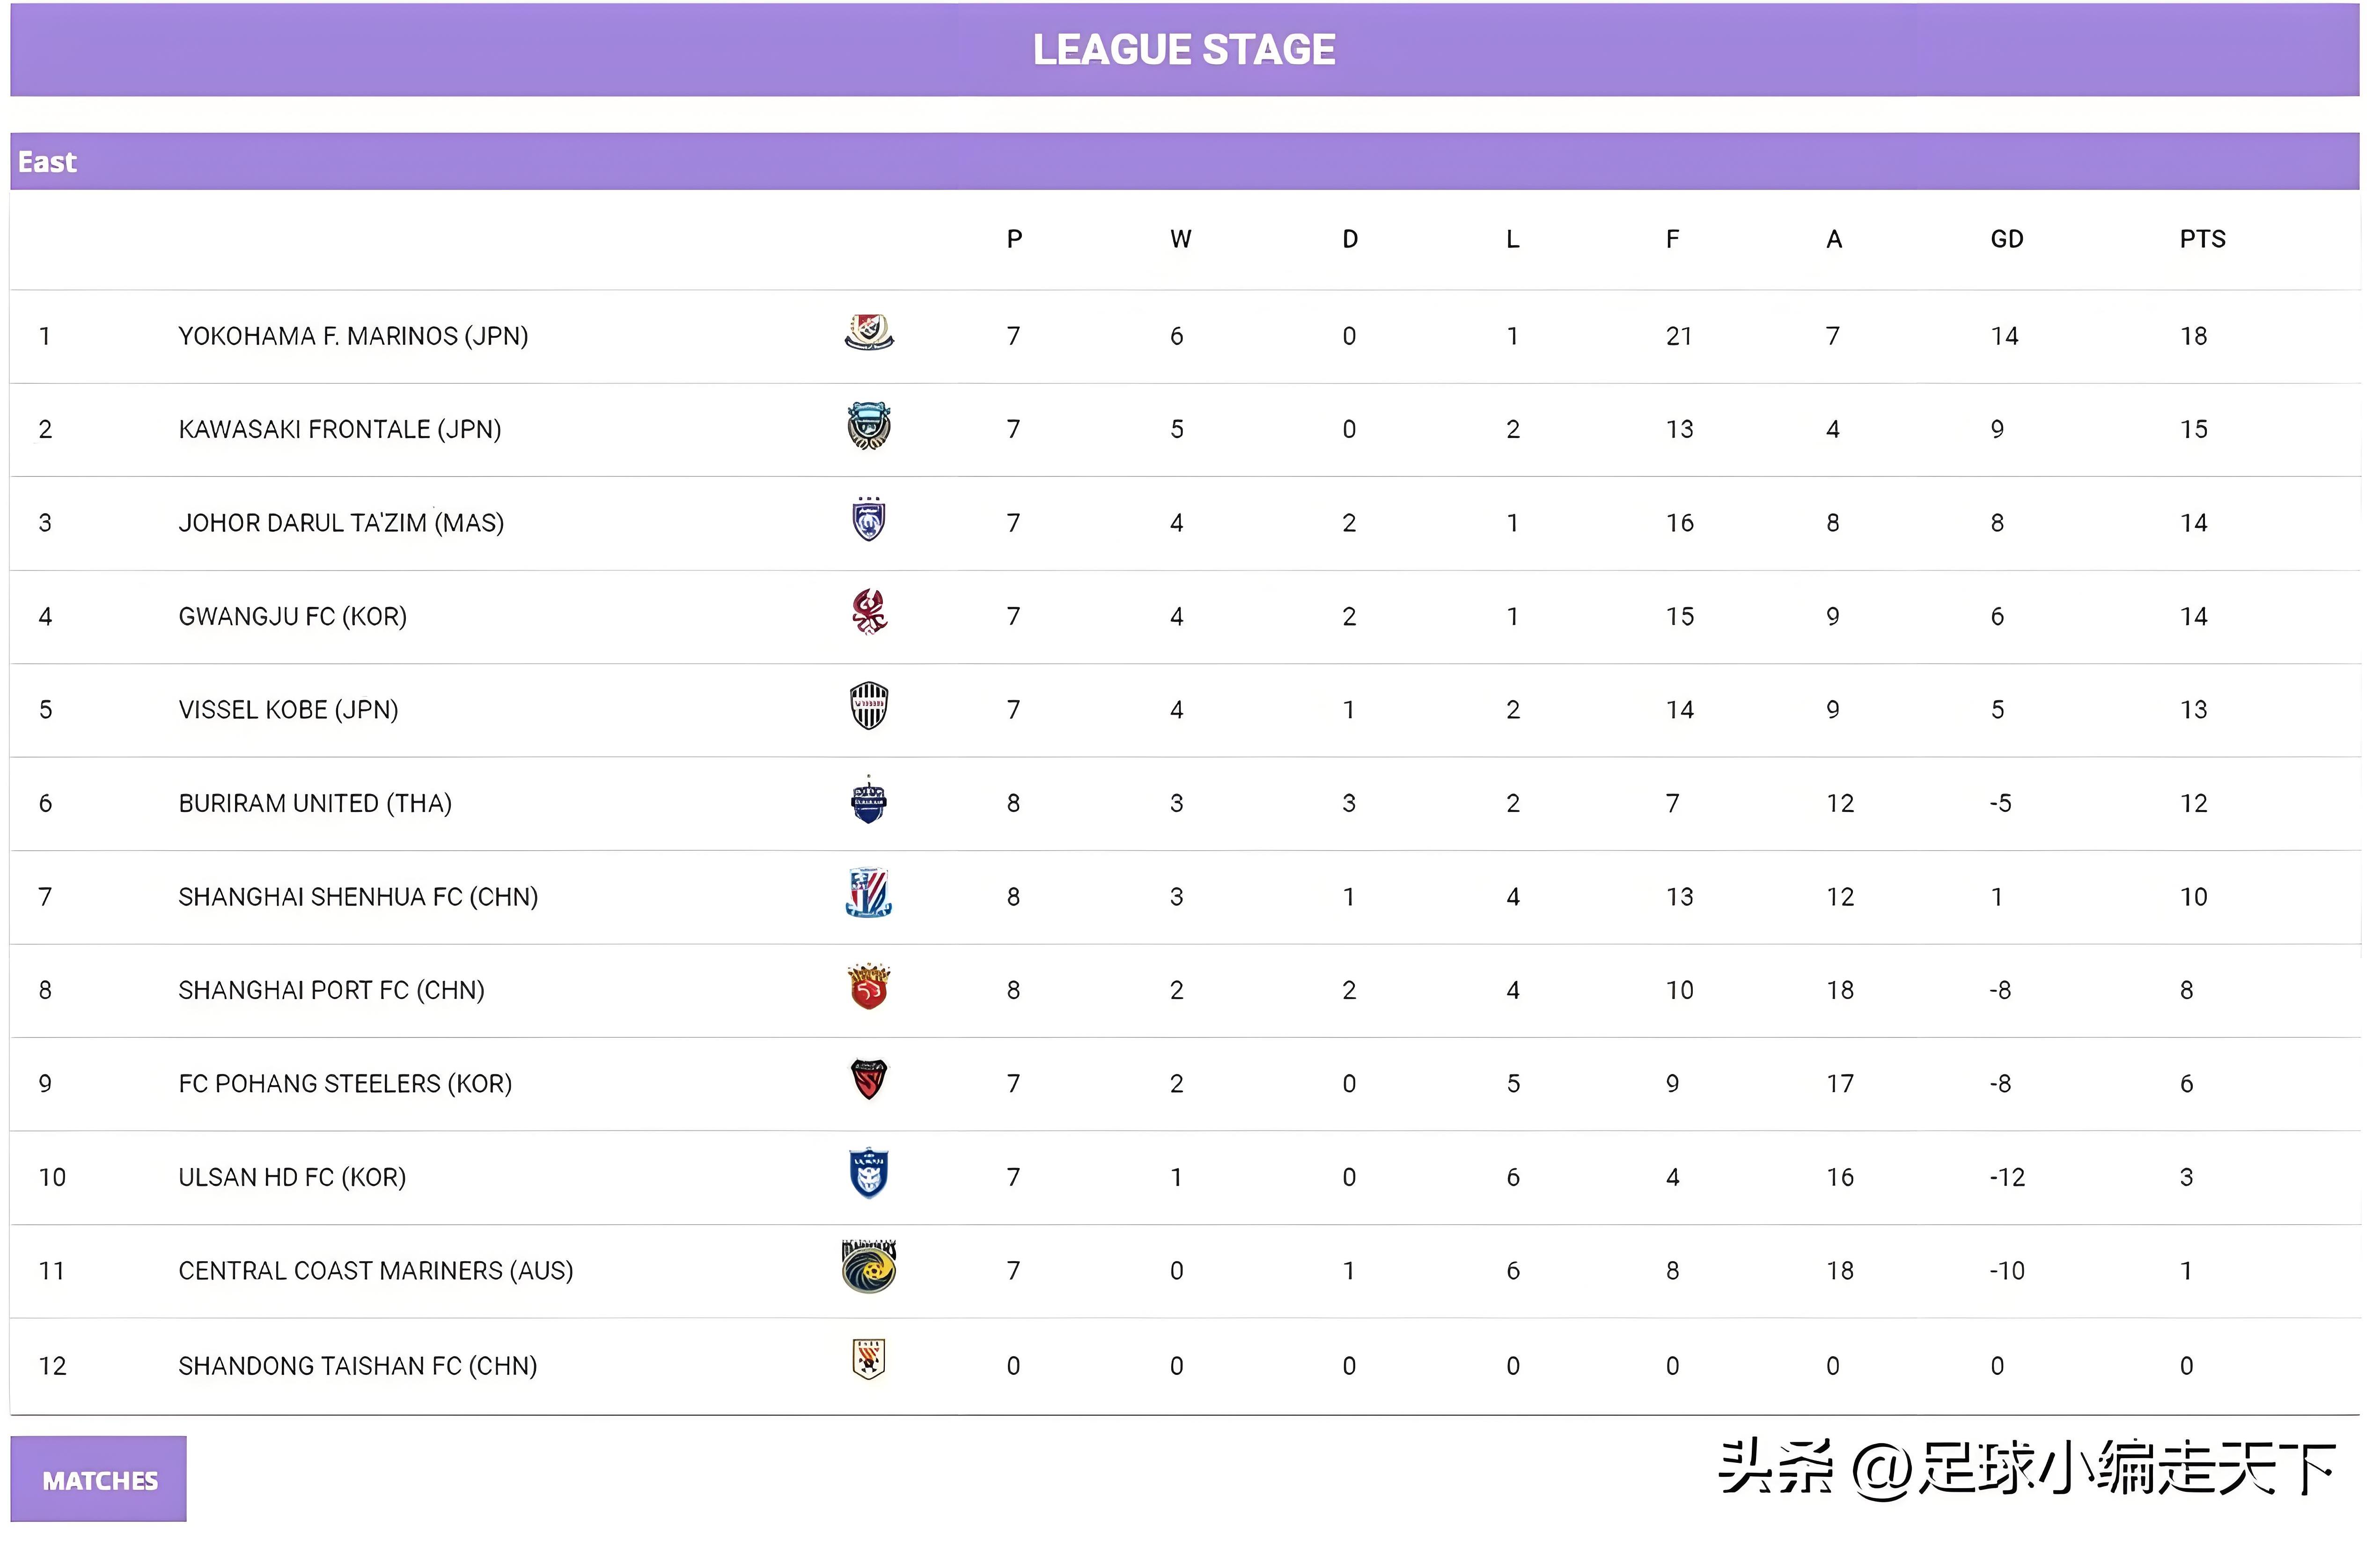Open the MATCHES button
Viewport: 2380px width, 1541px height.
(99, 1480)
